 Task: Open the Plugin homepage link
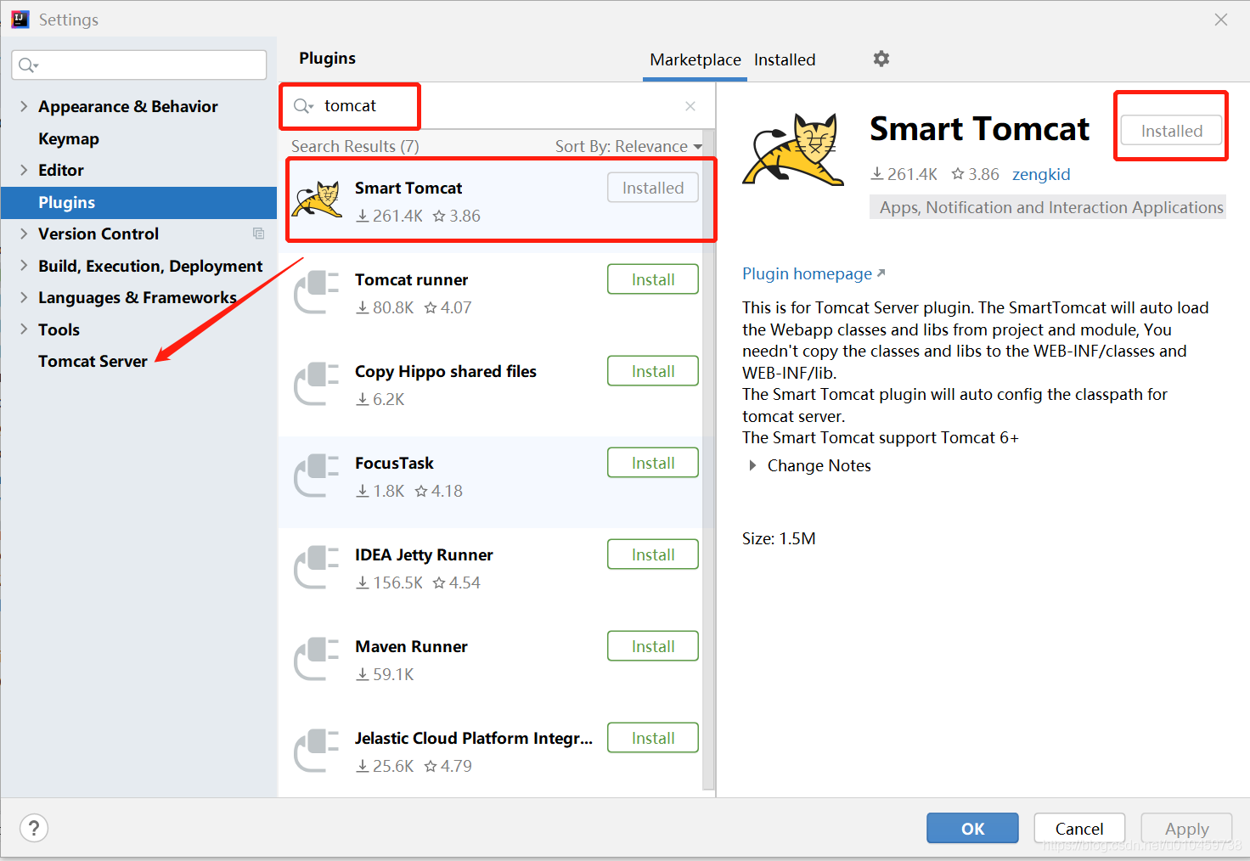click(x=814, y=273)
